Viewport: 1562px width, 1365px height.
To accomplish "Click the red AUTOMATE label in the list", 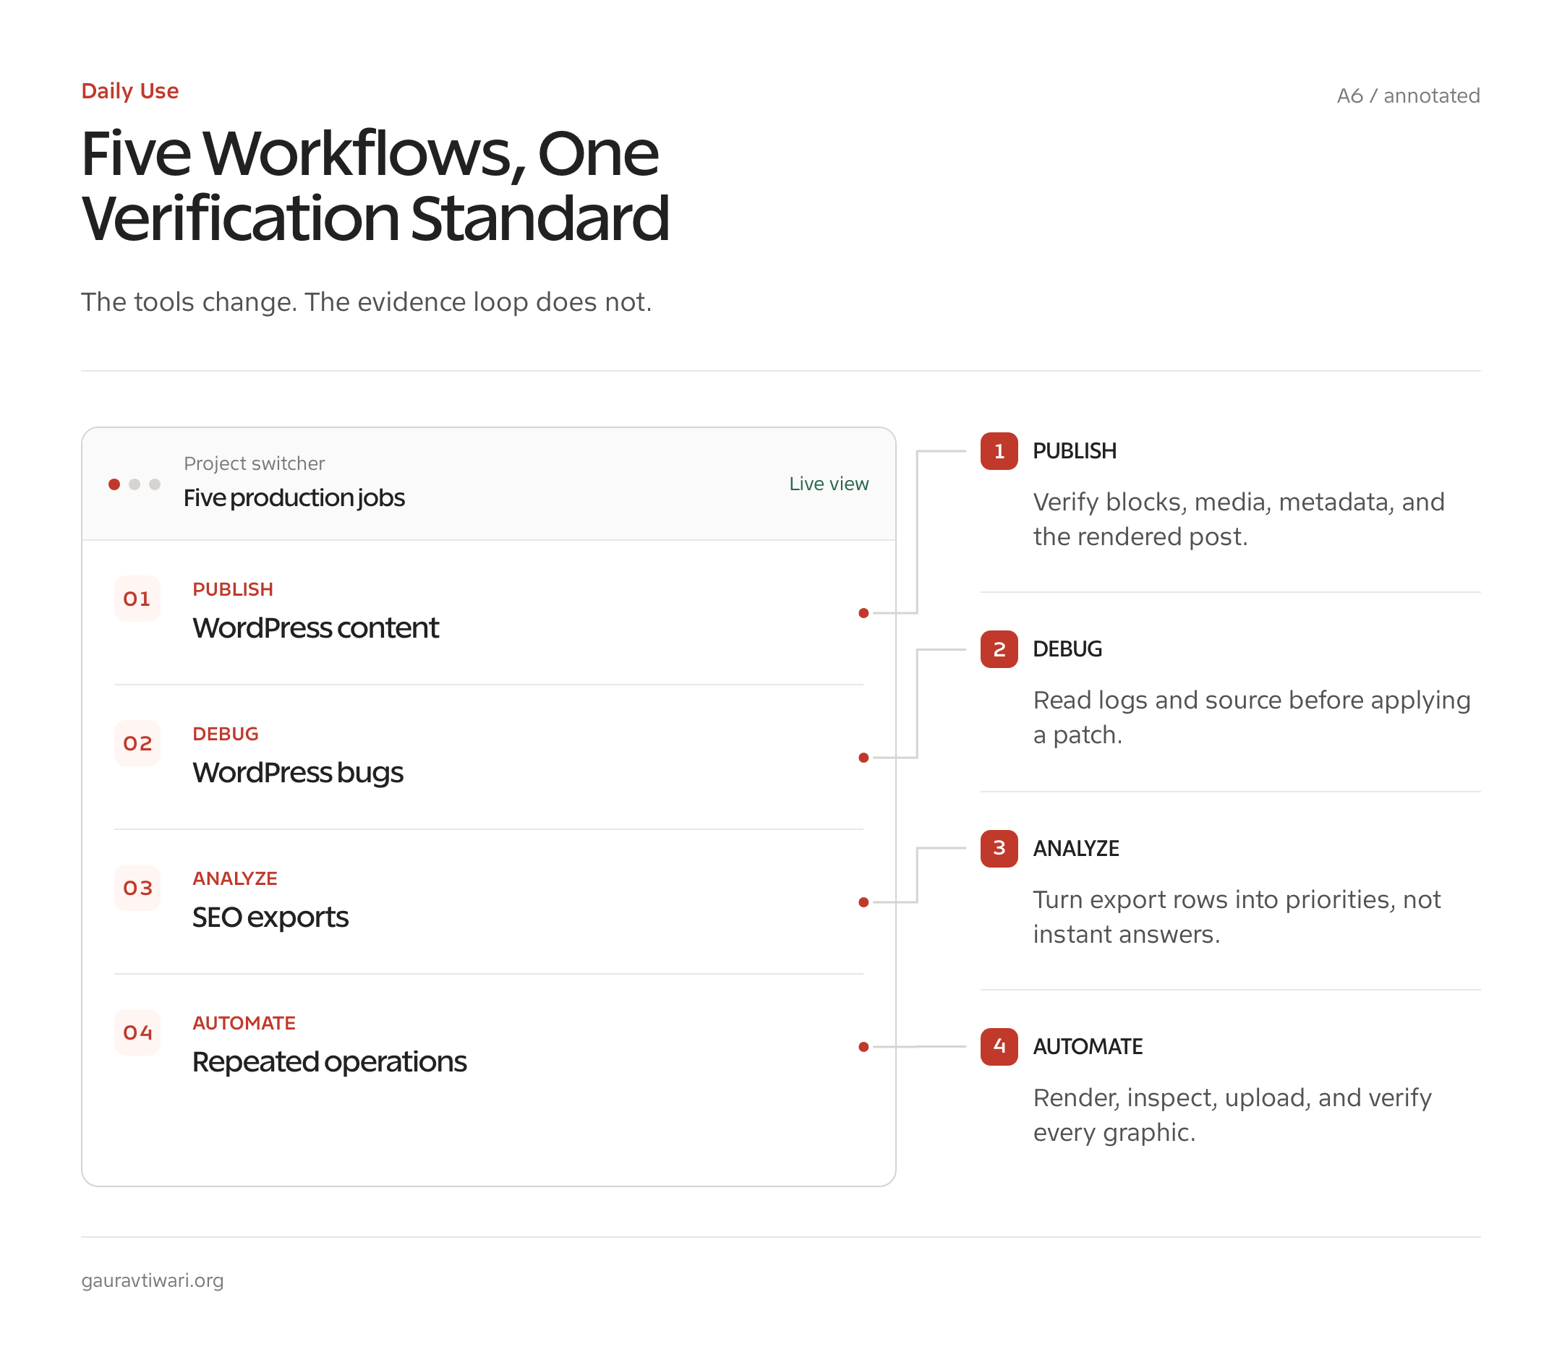I will tap(244, 1024).
